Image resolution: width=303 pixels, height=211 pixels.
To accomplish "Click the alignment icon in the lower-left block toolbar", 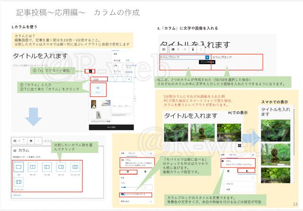I will 31,141.
